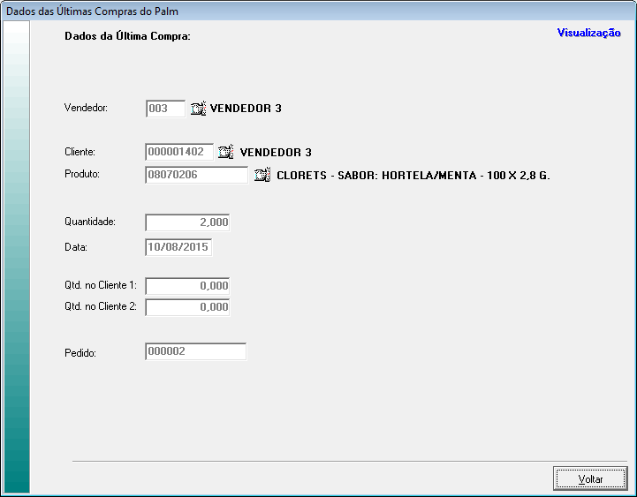Image resolution: width=637 pixels, height=497 pixels.
Task: Click the Pedido field showing 000002
Action: [195, 351]
